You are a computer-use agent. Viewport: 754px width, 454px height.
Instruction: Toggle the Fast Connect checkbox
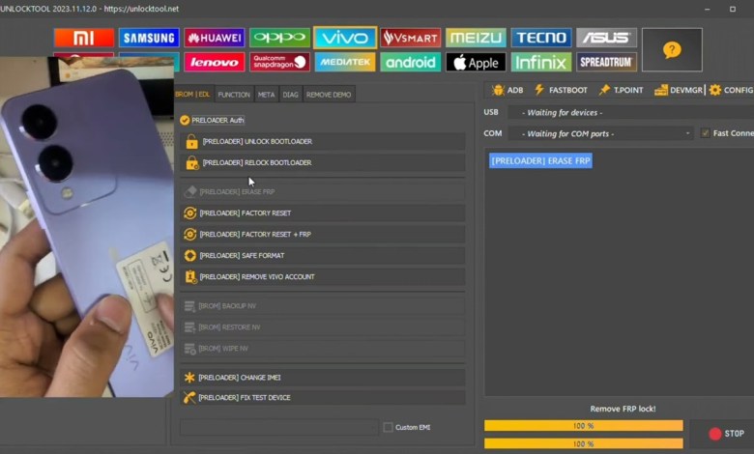705,133
